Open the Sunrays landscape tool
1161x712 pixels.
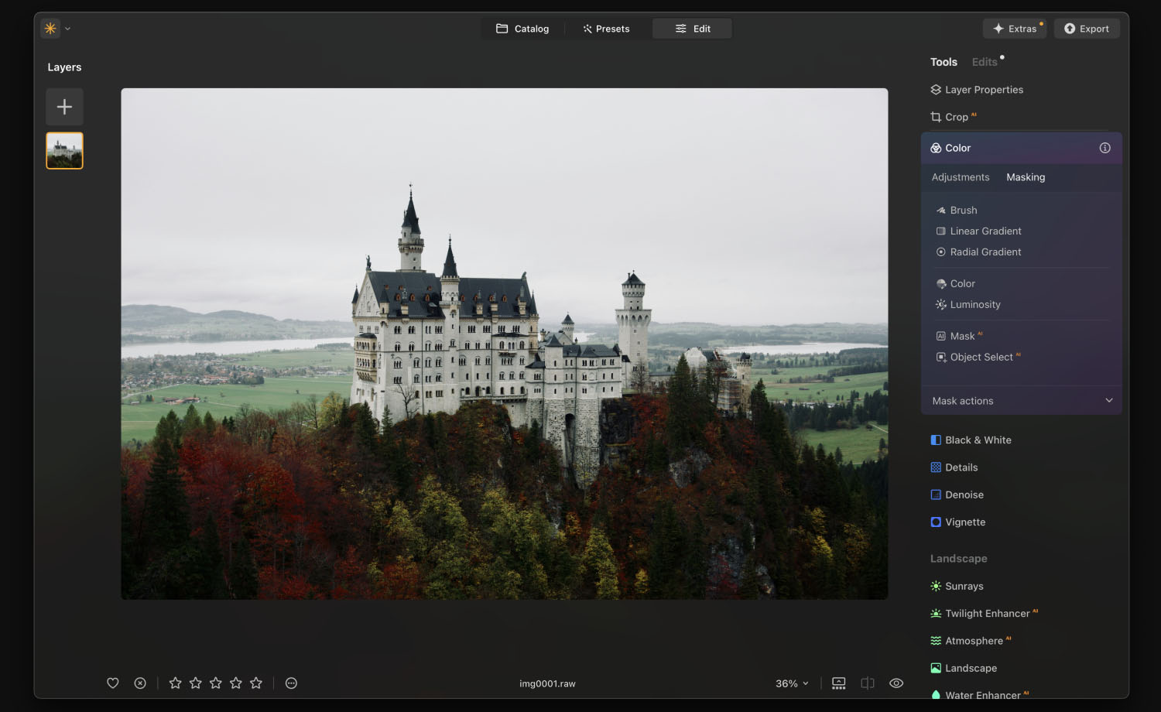(964, 587)
